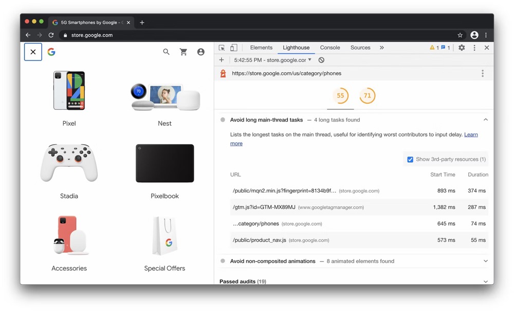Open the Sources tab
The image size is (514, 311).
[360, 47]
